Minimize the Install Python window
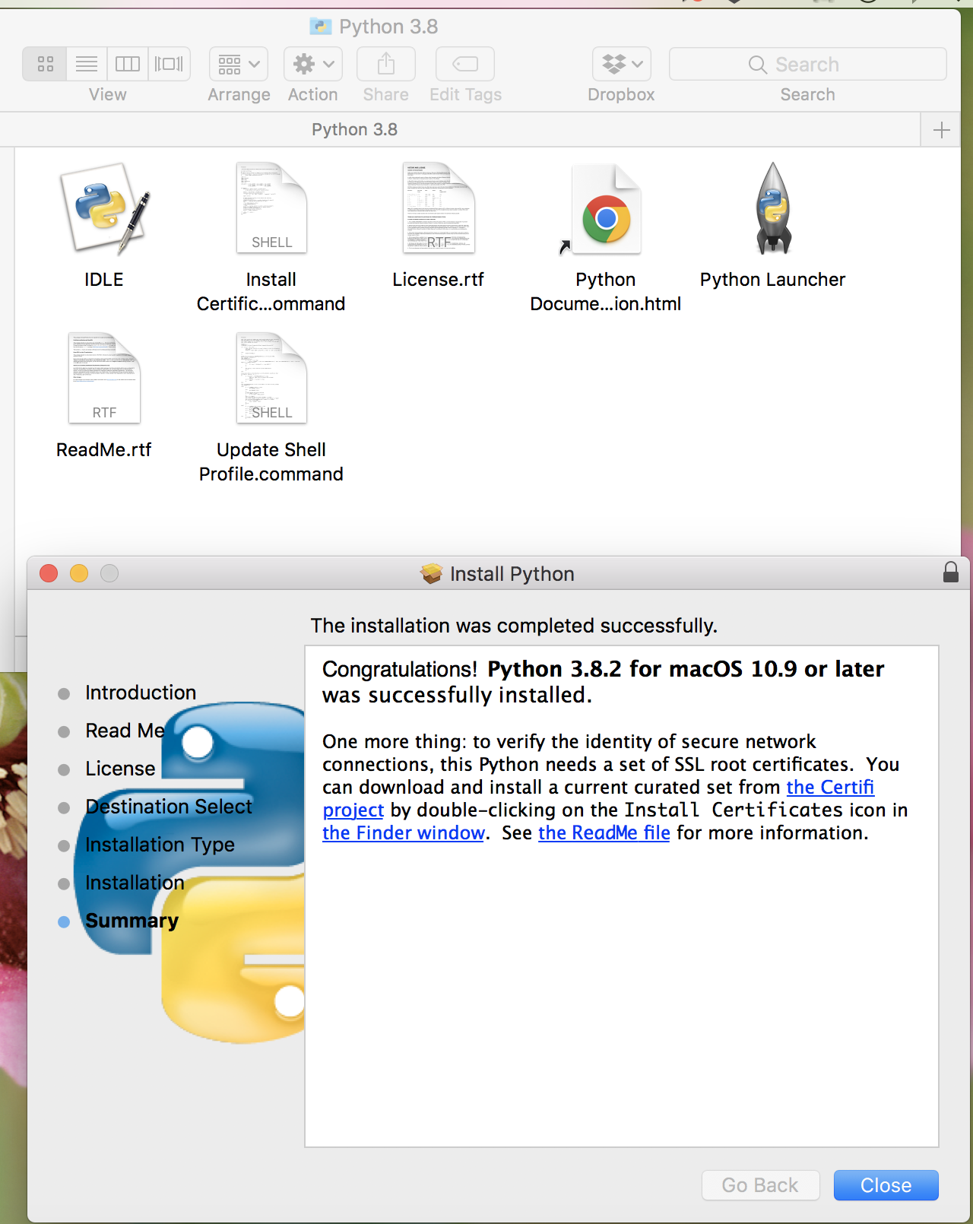This screenshot has width=973, height=1224. (79, 573)
